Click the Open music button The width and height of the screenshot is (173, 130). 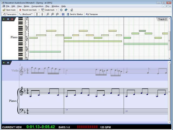coord(9,10)
